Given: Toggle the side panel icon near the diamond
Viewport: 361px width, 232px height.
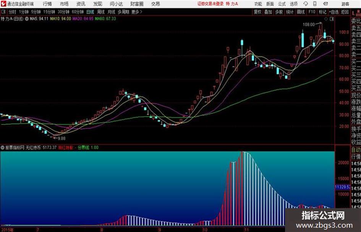Looking at the screenshot, I should (x=332, y=19).
